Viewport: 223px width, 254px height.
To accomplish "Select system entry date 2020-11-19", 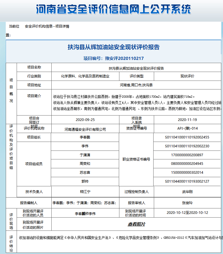I will 187,120.
